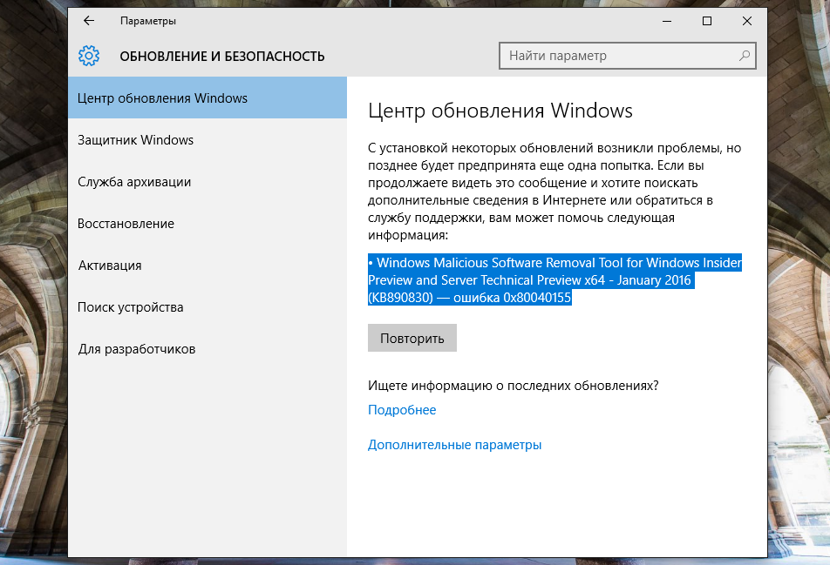
Task: Click the settings gear icon
Action: coord(89,57)
